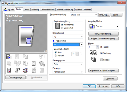127x92 pixels.
Task: Click the greyed folded page with arrow icon
Action: point(42,57)
